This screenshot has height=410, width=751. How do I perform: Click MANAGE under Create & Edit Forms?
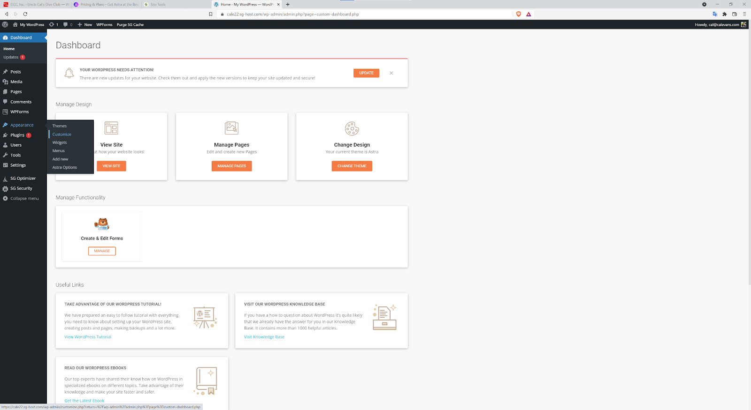pyautogui.click(x=102, y=251)
